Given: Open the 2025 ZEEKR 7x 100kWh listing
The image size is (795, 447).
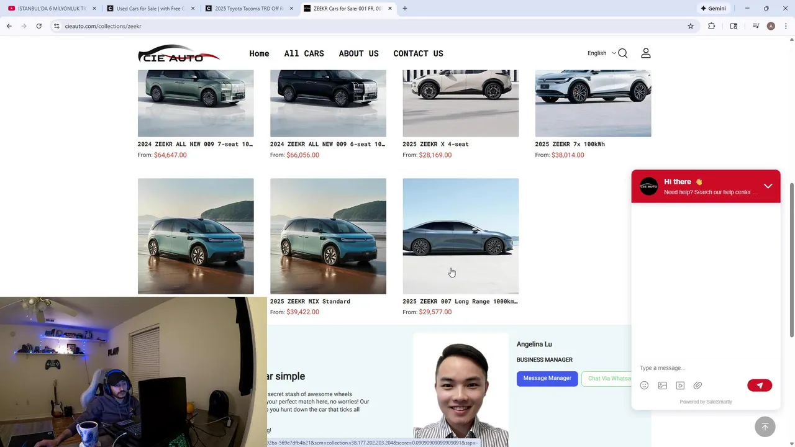Looking at the screenshot, I should point(570,144).
